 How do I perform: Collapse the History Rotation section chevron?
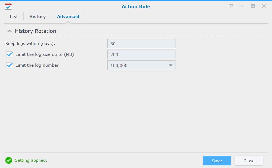[10, 31]
